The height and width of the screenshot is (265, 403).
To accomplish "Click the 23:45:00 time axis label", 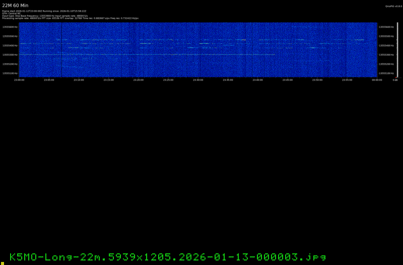I will 287,80.
